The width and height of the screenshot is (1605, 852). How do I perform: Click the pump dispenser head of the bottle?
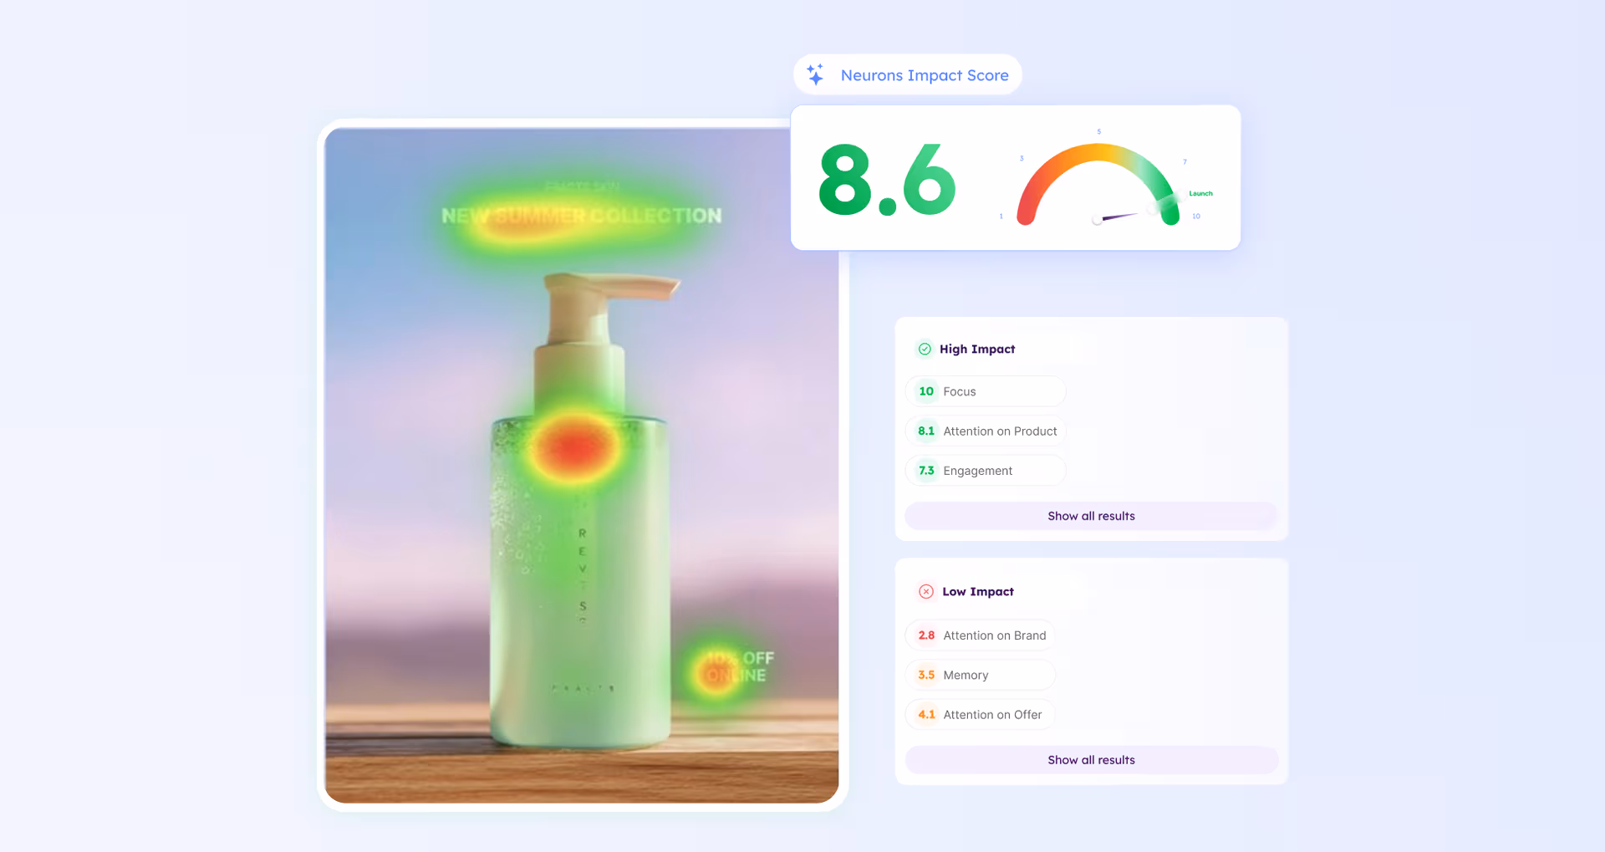coord(610,288)
